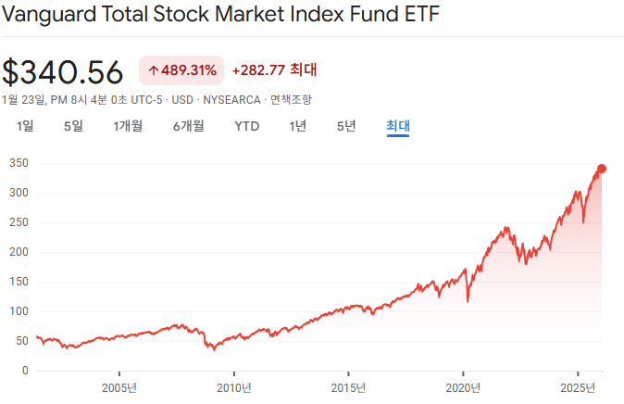The width and height of the screenshot is (624, 404).
Task: Switch the chart to YTD
Action: coord(246,126)
